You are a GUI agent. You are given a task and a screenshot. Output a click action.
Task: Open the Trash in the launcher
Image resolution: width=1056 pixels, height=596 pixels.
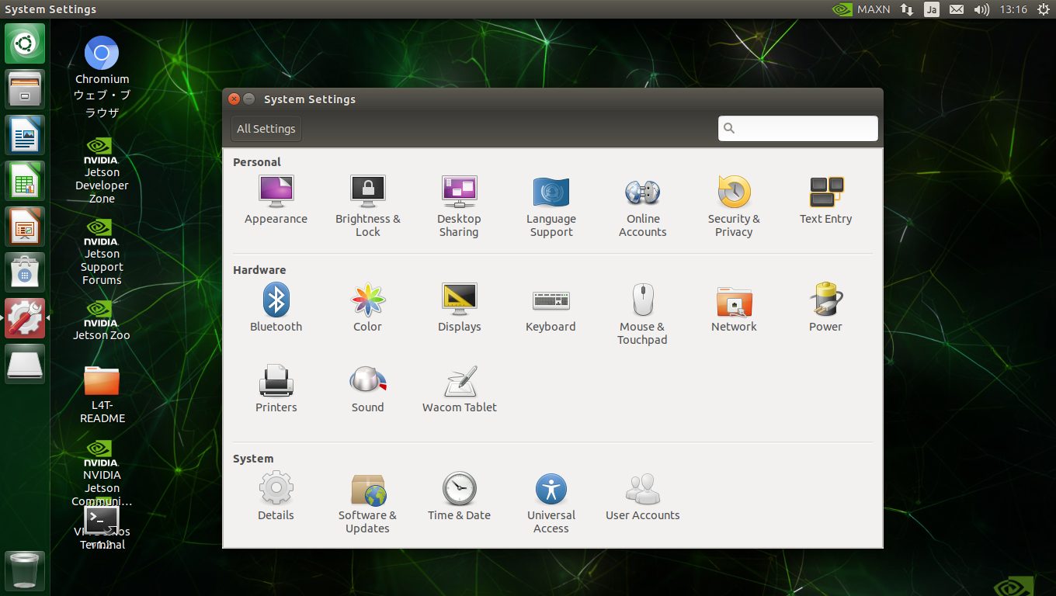pos(25,571)
